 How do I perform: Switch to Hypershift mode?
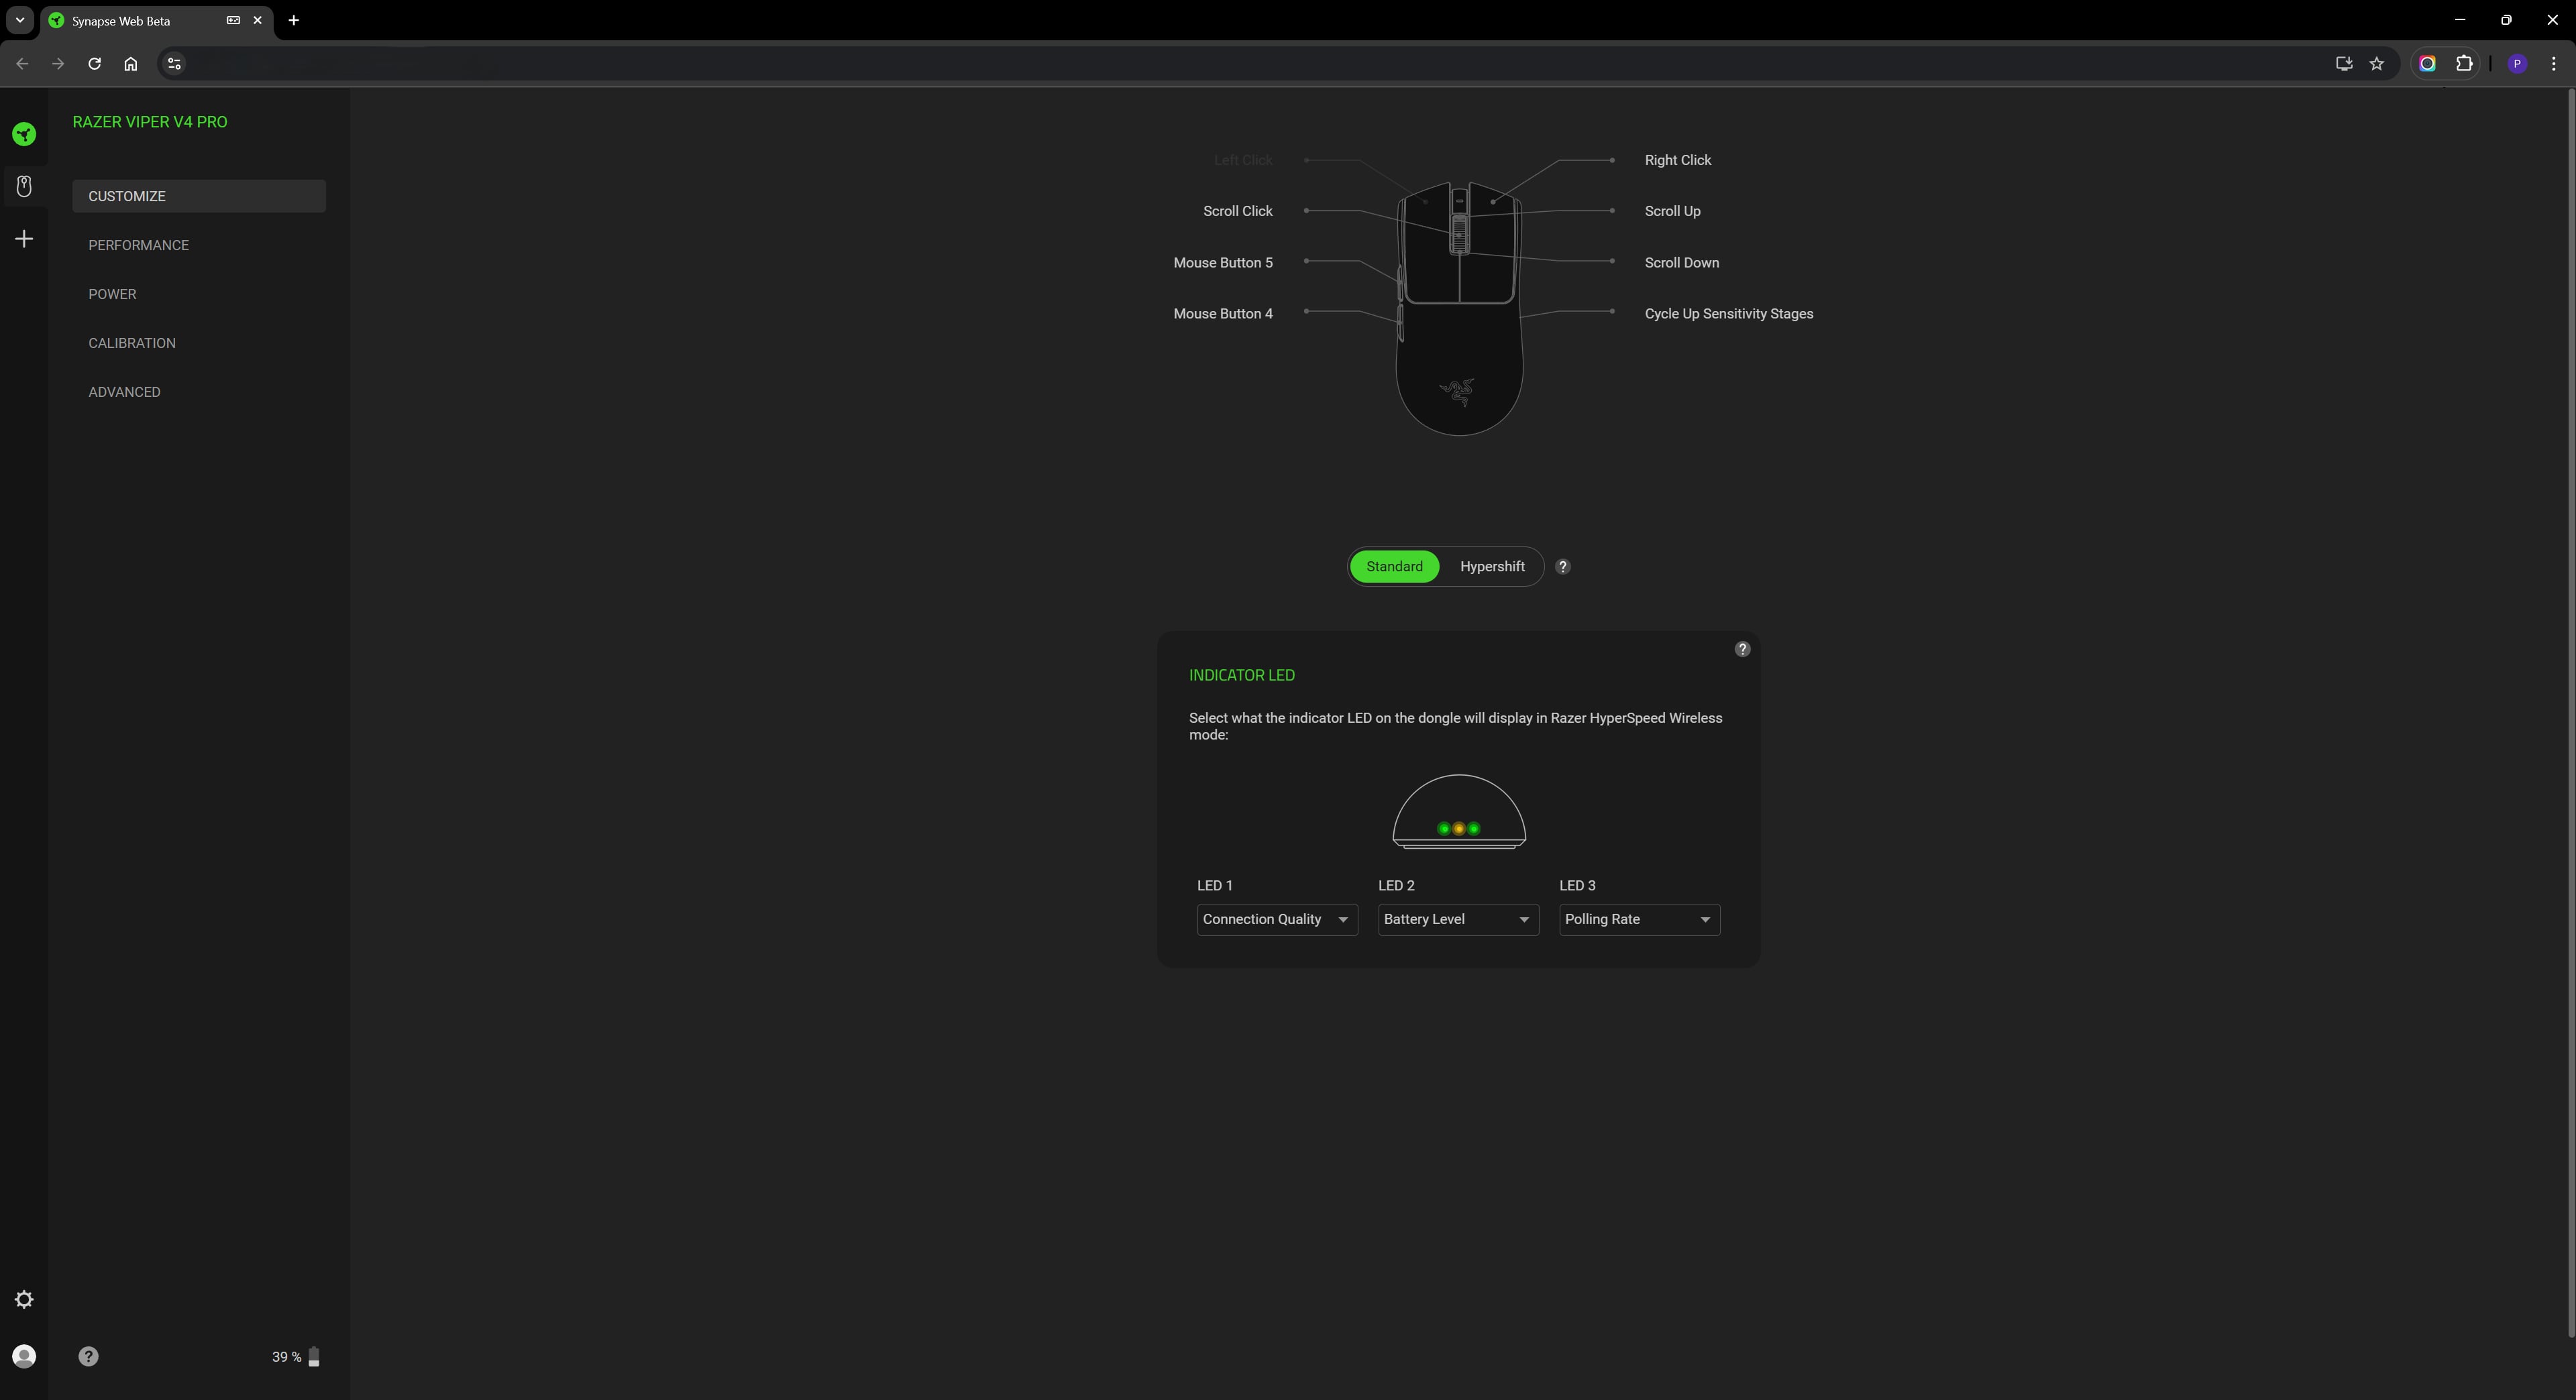click(x=1491, y=566)
